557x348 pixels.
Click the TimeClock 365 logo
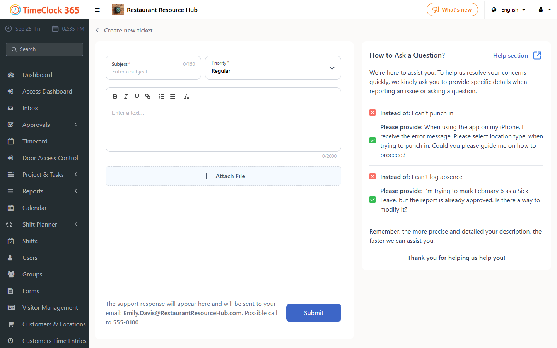coord(44,10)
